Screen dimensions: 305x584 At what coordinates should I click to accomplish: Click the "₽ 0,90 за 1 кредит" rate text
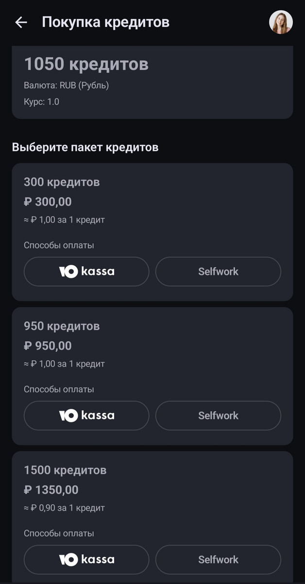[x=64, y=508]
